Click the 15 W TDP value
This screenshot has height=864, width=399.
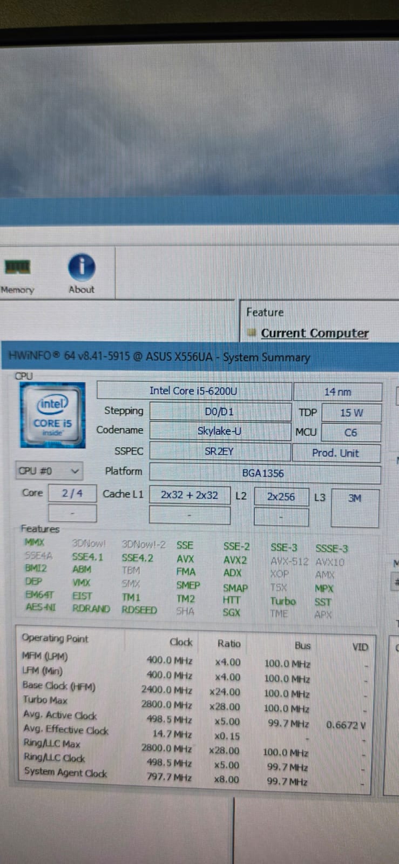[x=351, y=413]
